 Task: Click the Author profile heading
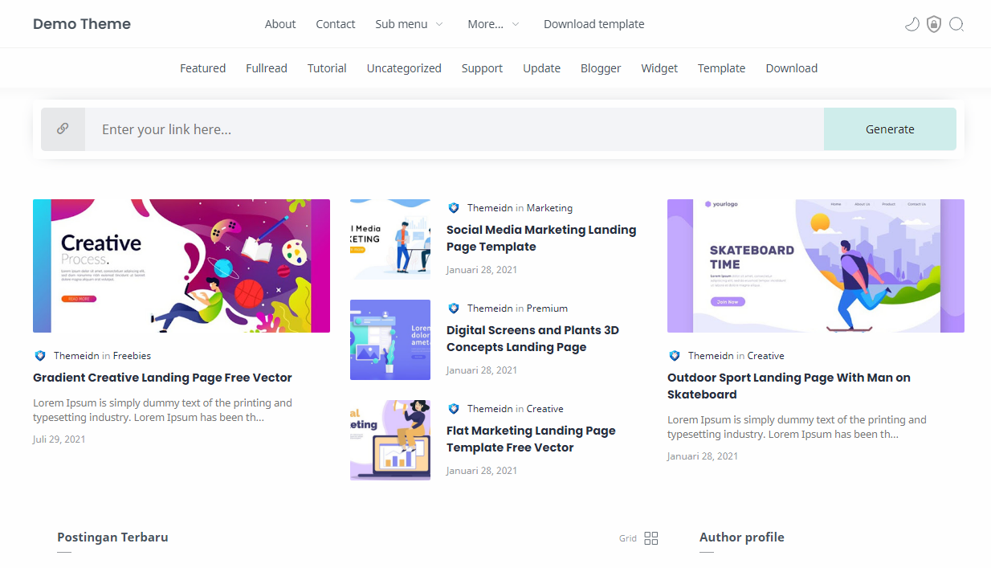pos(742,537)
